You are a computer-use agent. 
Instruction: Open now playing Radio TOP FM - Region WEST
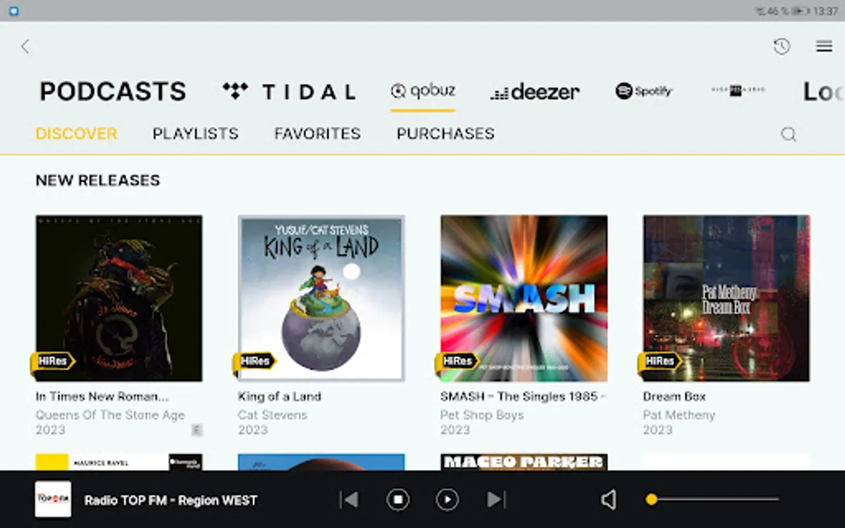171,500
